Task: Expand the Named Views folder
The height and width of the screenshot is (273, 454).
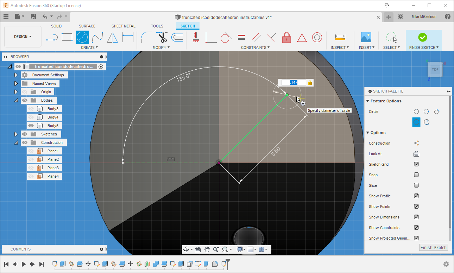Action: (x=16, y=83)
